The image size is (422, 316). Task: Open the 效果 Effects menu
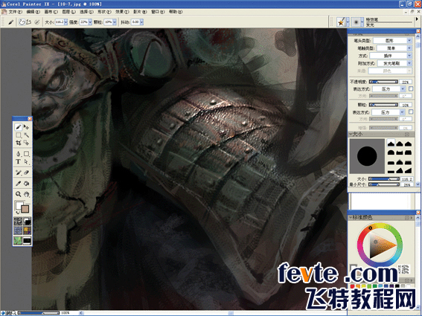(122, 12)
